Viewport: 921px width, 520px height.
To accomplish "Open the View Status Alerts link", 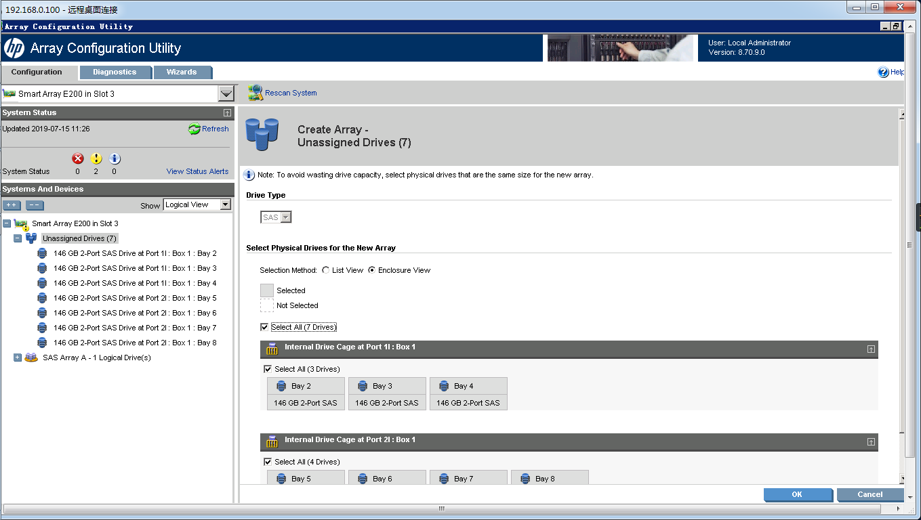I will (x=197, y=171).
